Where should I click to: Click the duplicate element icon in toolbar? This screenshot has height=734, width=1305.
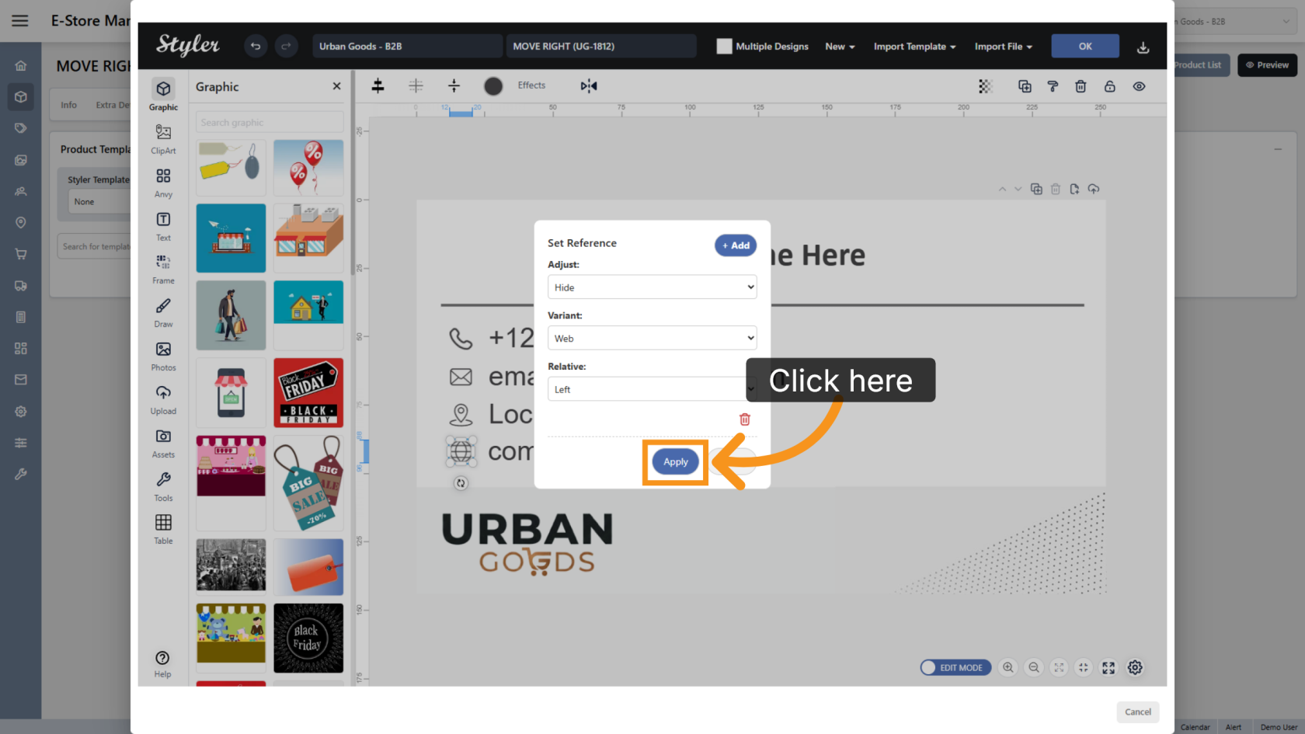[1025, 86]
